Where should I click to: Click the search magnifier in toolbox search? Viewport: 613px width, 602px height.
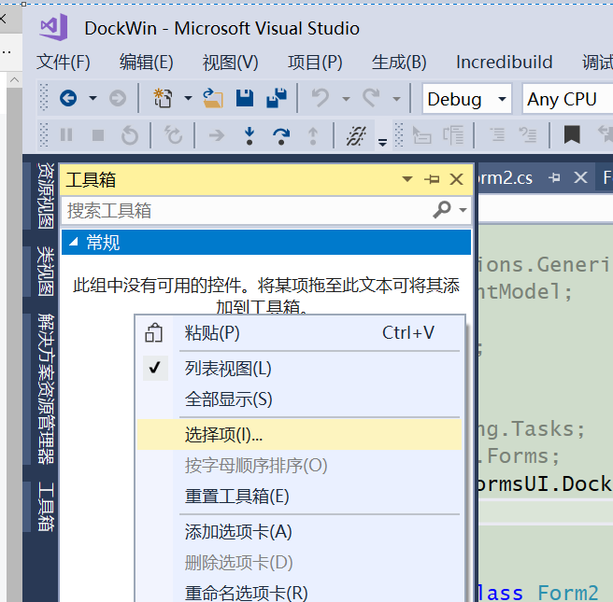point(442,210)
